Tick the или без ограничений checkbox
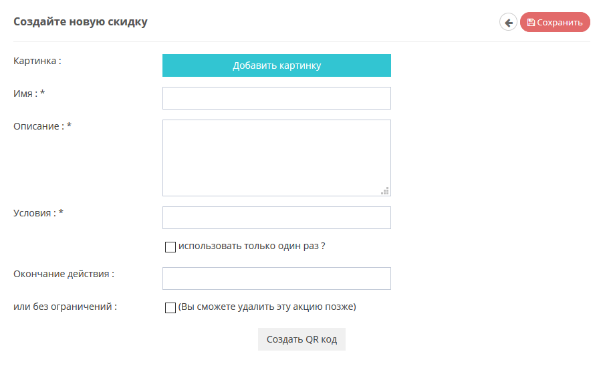The height and width of the screenshot is (370, 603). click(x=170, y=307)
